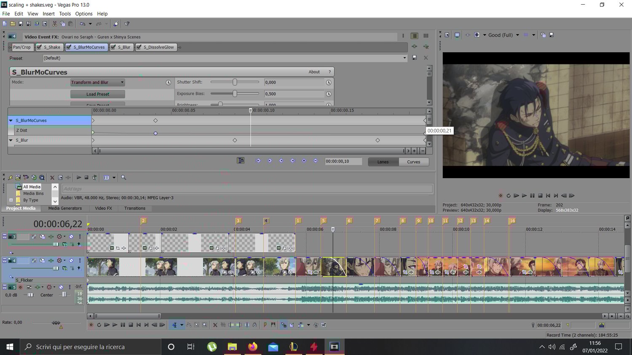Switch to the Video FX tab
The image size is (632, 355).
[103, 208]
